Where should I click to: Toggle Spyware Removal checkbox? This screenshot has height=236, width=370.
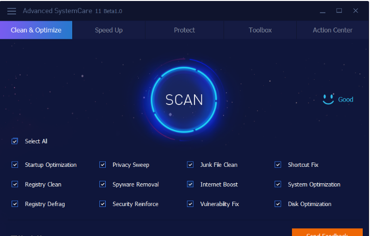[x=103, y=184]
